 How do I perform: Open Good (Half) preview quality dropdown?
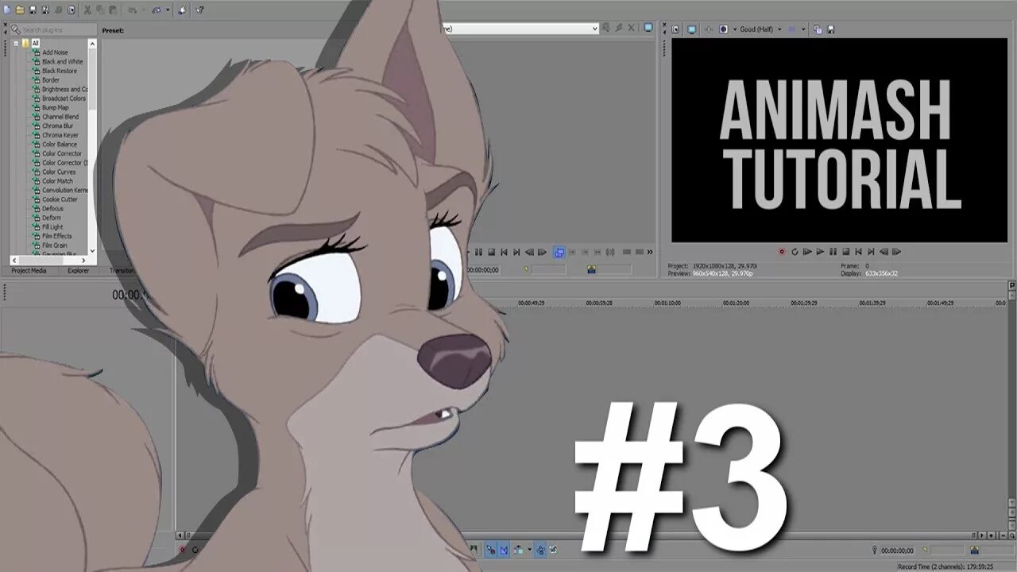761,29
